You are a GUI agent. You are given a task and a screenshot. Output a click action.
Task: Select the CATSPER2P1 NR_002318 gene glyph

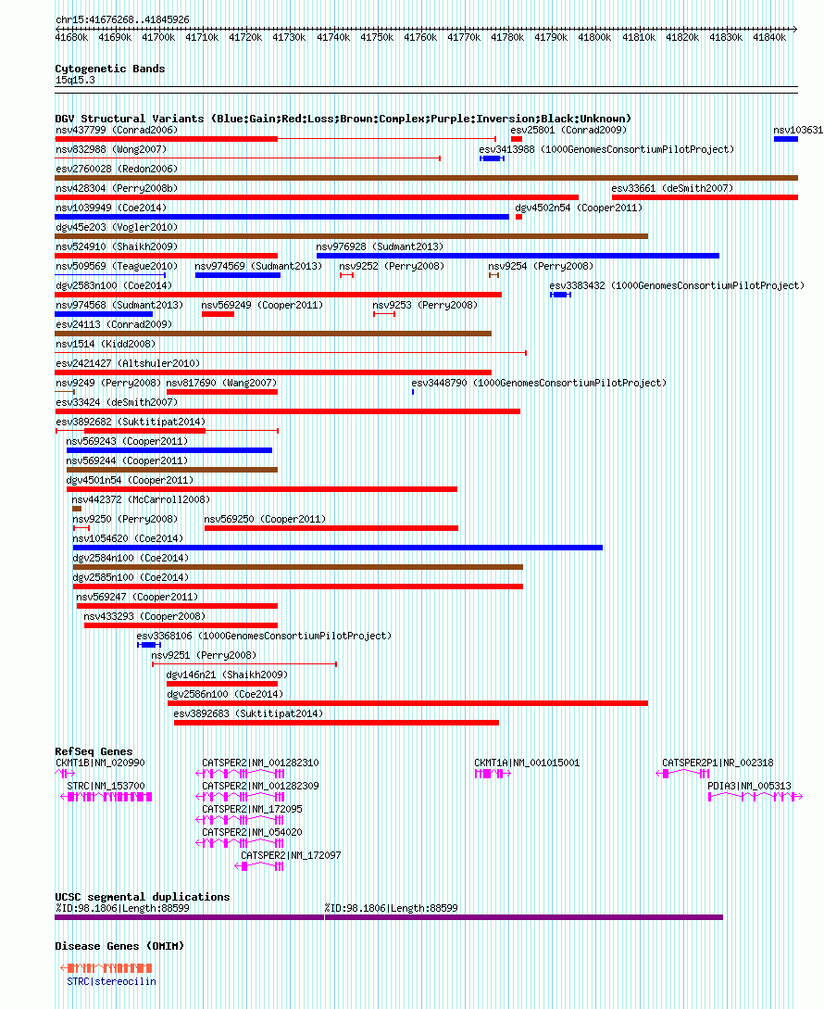(x=682, y=774)
